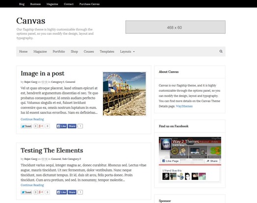Click author Rajat Garg on 'Image in a post'

point(30,82)
